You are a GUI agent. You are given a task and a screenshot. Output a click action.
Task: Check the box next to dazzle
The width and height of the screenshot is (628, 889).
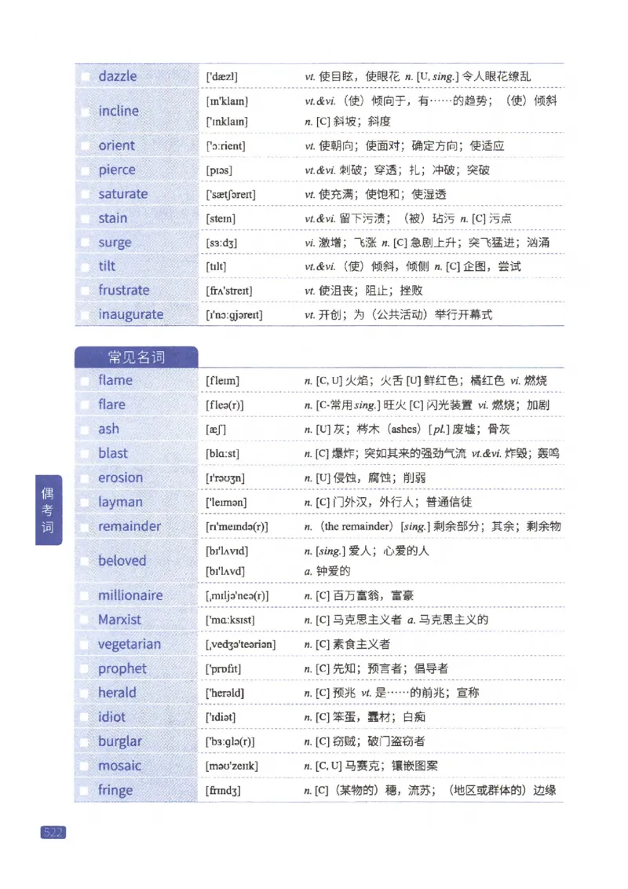tap(85, 75)
